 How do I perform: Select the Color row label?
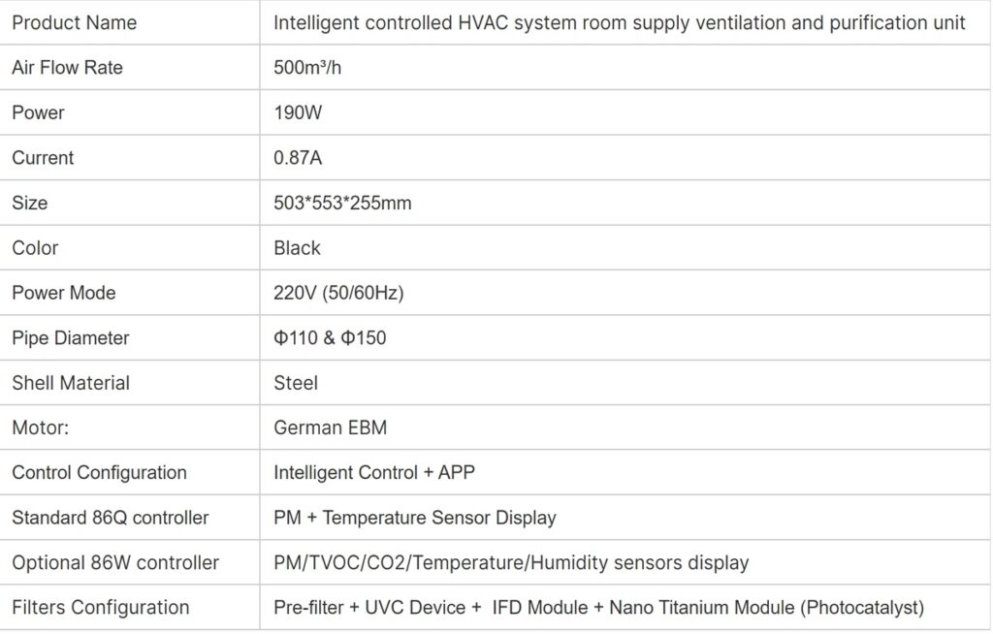(x=35, y=247)
